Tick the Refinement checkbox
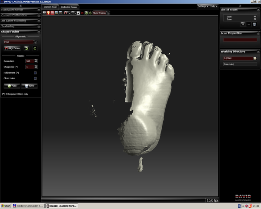 [x=35, y=72]
